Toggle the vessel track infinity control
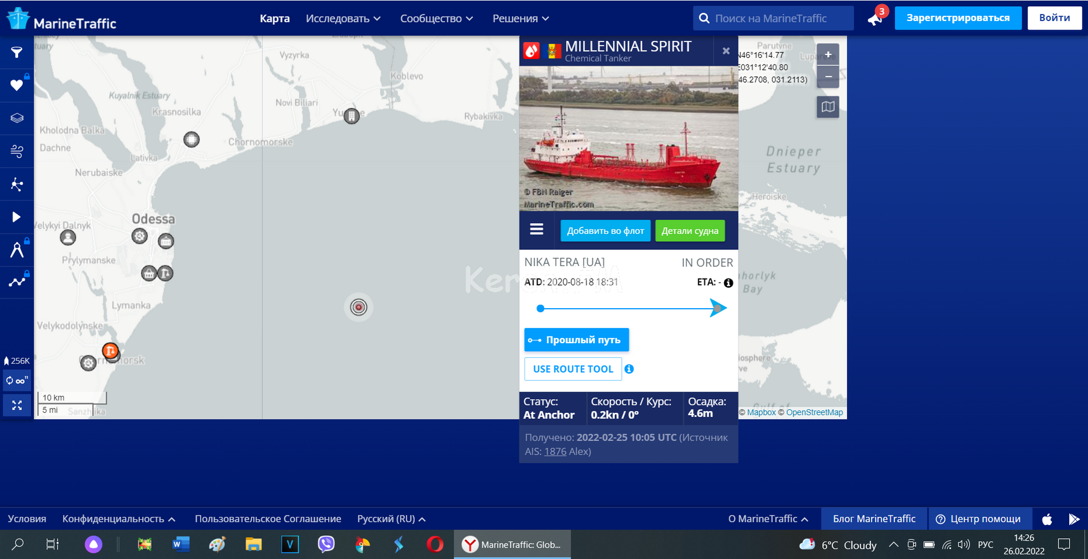Screen dimensions: 1088x559 [16, 381]
